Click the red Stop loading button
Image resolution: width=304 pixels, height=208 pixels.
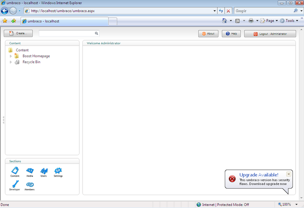[x=228, y=11]
